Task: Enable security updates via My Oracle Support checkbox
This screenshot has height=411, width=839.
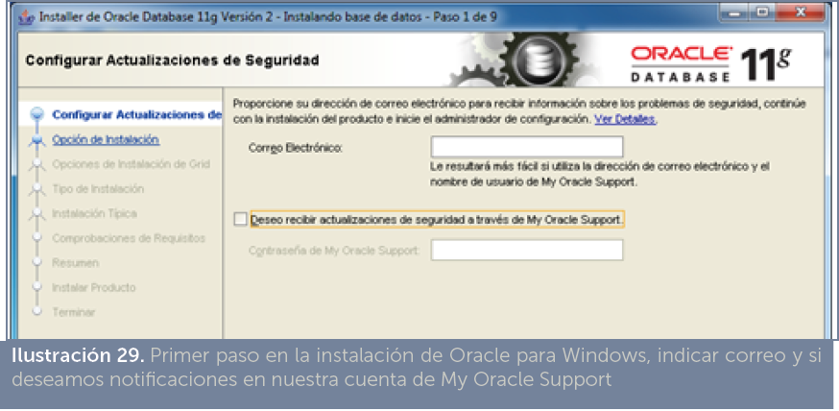Action: click(x=240, y=219)
